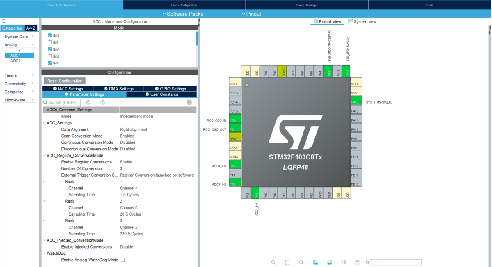Rotate chip view counter-clockwise icon
The image size is (492, 267).
[x=329, y=262]
